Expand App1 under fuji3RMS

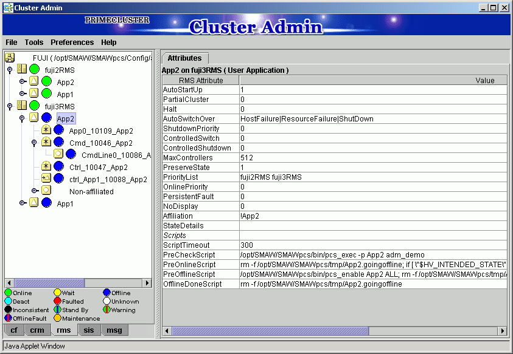coord(22,203)
